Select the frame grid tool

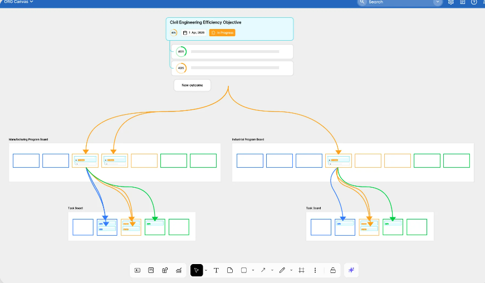(301, 270)
